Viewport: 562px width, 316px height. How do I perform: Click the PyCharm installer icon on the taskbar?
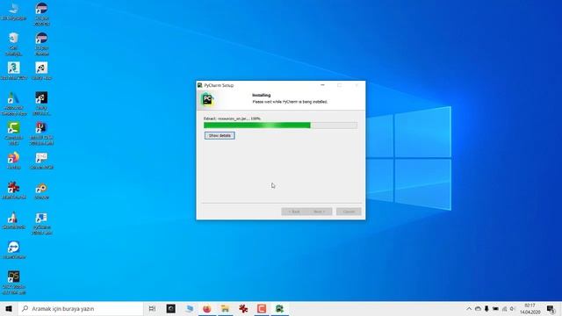(x=280, y=308)
